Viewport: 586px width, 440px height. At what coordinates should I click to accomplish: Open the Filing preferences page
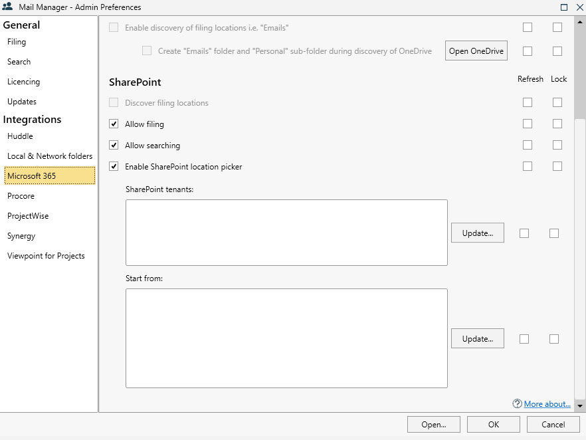[x=17, y=42]
